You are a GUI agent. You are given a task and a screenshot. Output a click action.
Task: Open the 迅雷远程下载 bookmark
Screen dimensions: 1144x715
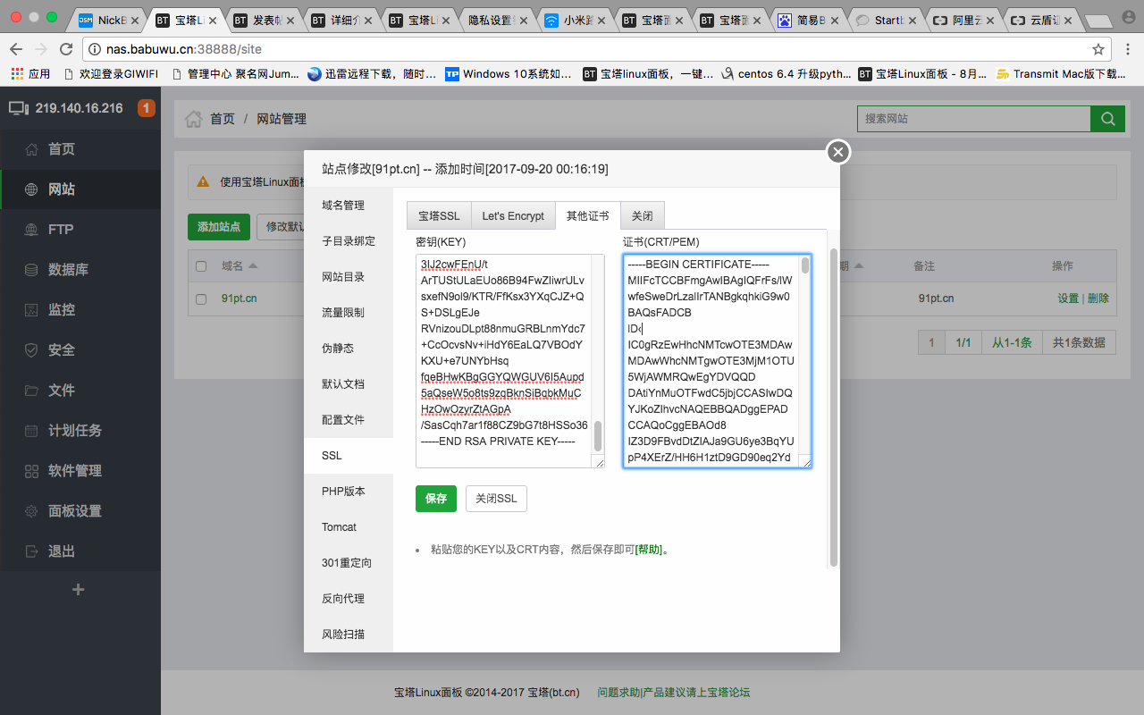click(372, 74)
